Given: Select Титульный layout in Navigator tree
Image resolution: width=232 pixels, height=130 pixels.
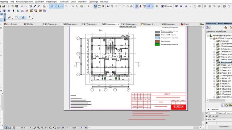Looking at the screenshot, I should pyautogui.click(x=223, y=41).
